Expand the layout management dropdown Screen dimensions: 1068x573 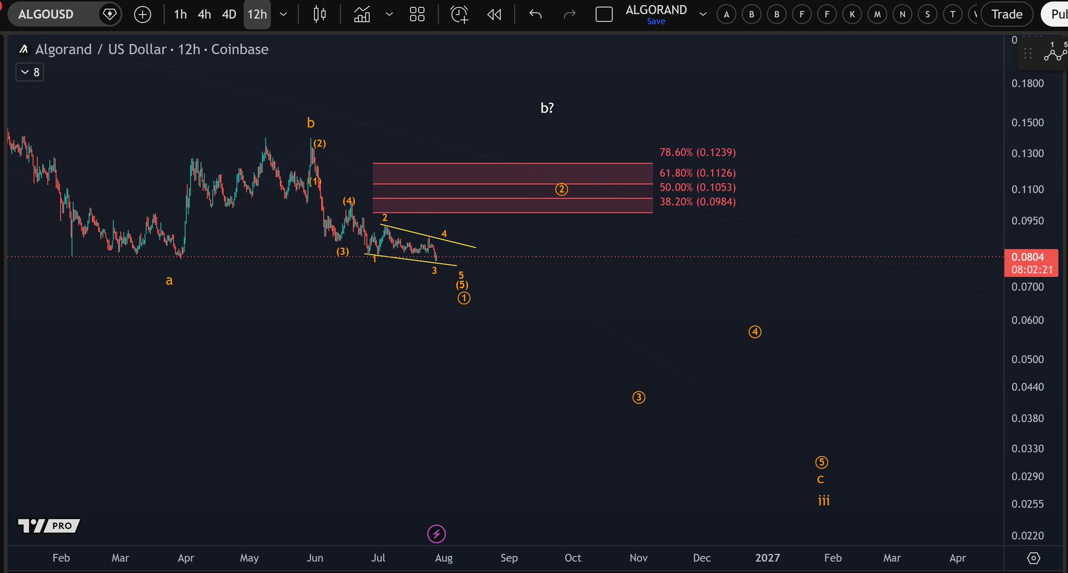[x=703, y=14]
